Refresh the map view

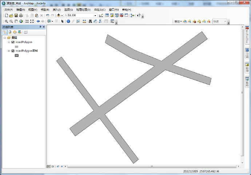(58, 166)
